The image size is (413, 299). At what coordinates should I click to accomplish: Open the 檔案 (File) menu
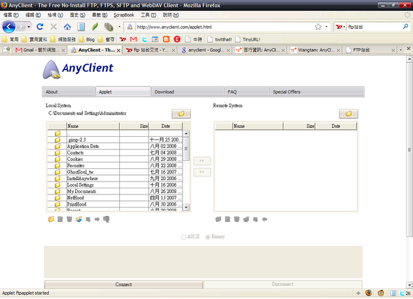point(11,15)
